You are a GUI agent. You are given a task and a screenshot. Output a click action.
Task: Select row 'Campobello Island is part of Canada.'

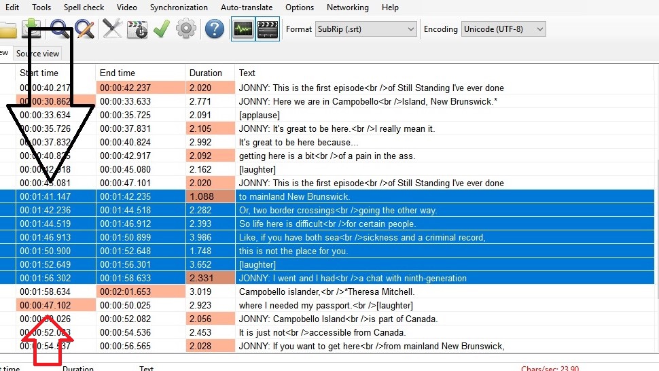pos(327,319)
